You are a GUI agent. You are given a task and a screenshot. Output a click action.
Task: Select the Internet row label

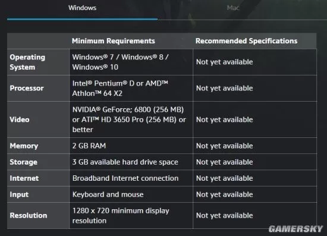point(24,178)
